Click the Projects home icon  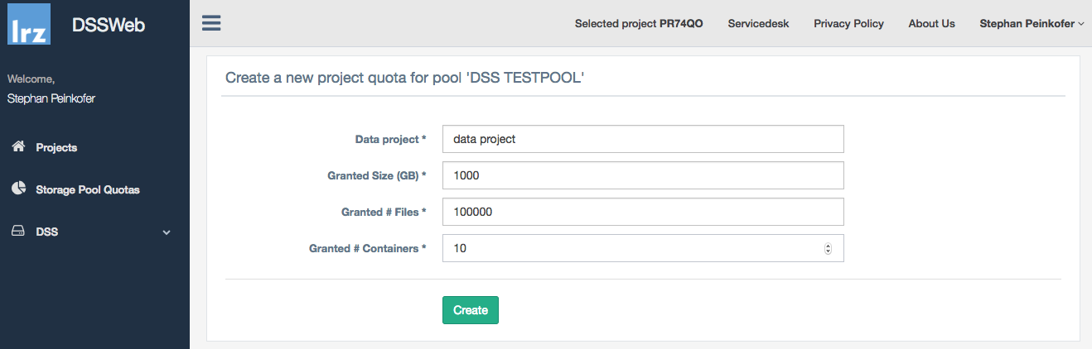(x=18, y=146)
